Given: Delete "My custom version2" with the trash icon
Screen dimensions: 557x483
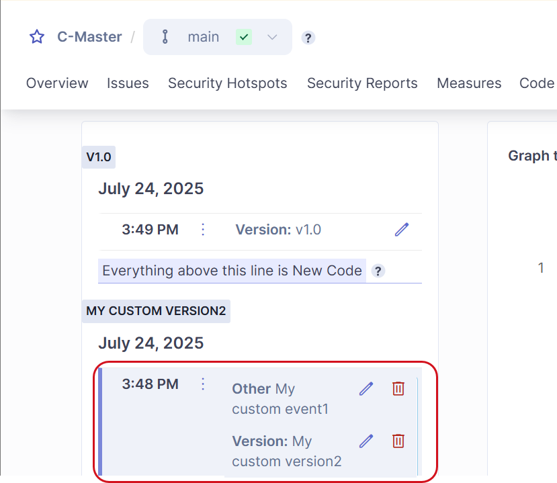Looking at the screenshot, I should pyautogui.click(x=398, y=441).
